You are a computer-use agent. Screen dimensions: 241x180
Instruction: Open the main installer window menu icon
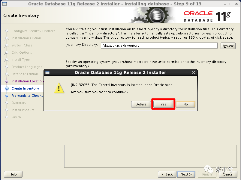point(5,4)
